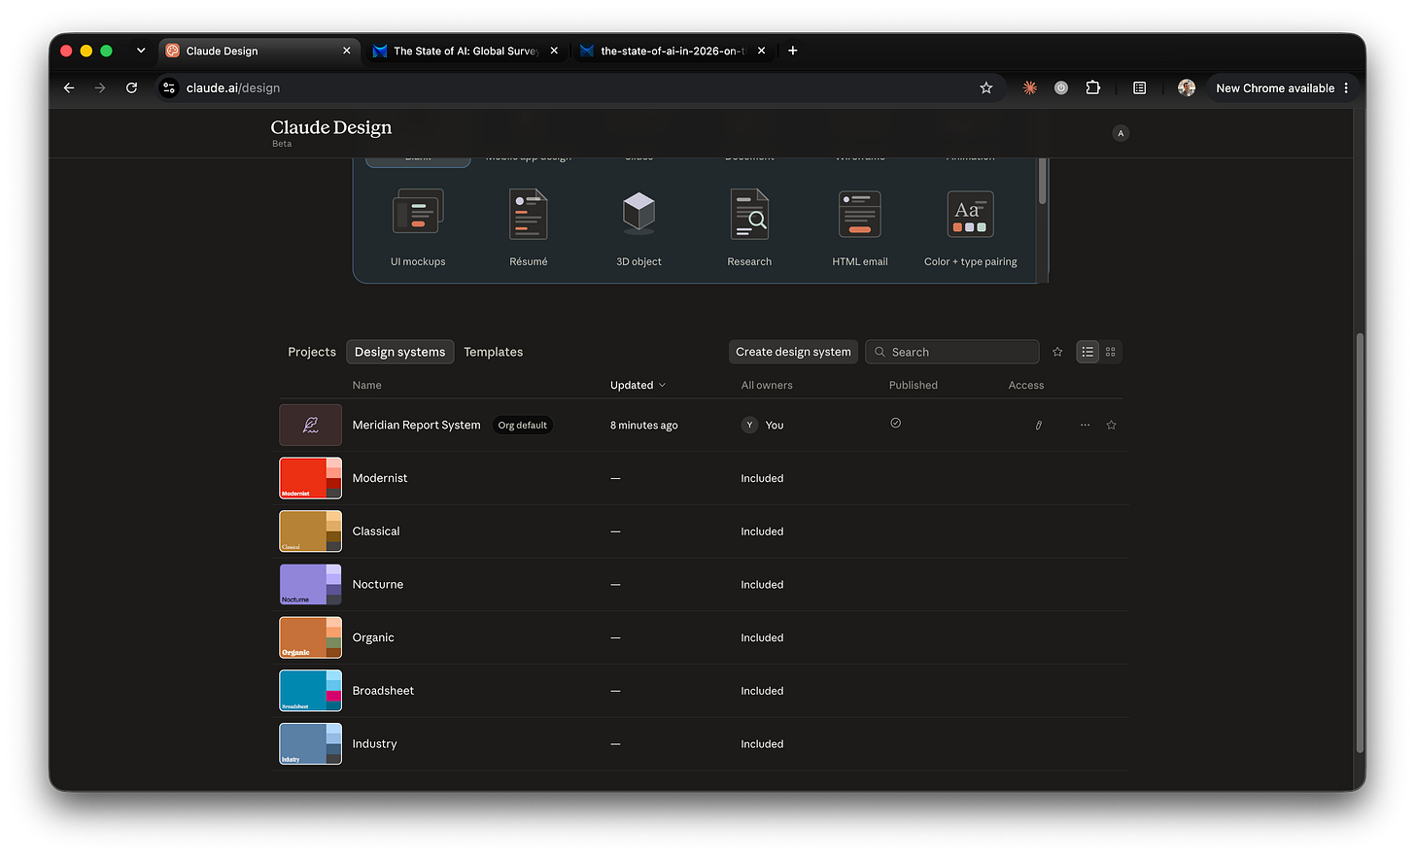Screen dimensions: 1415x856
Task: Select the Design systems tab
Action: click(400, 352)
